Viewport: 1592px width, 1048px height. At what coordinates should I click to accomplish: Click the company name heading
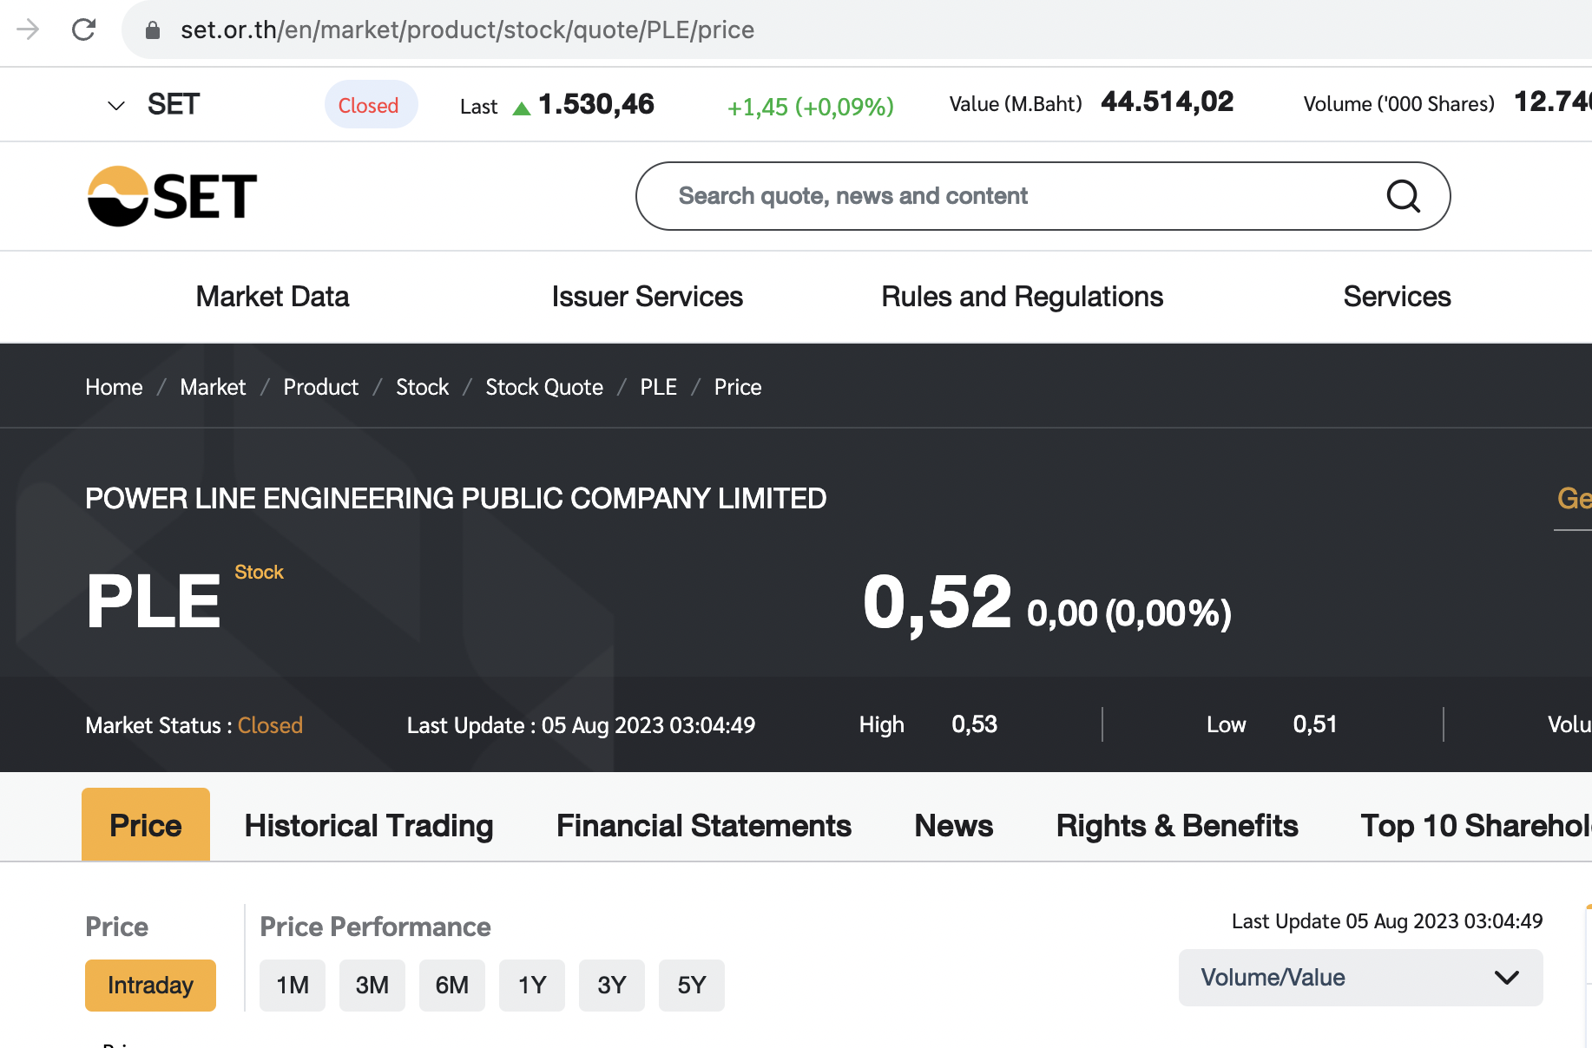[456, 498]
